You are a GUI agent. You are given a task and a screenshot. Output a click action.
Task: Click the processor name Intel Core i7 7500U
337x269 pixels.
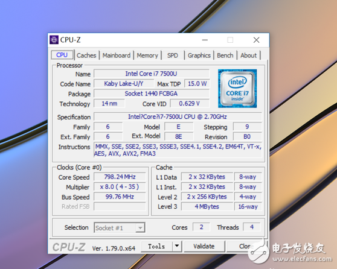point(152,74)
